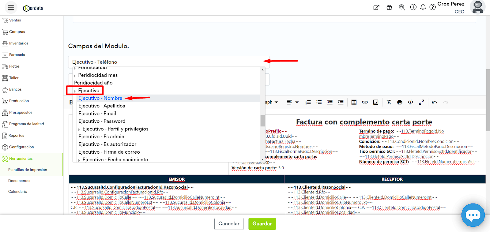Expand Ejecutivo - Perfil y privilegios
This screenshot has width=490, height=232.
(x=79, y=129)
